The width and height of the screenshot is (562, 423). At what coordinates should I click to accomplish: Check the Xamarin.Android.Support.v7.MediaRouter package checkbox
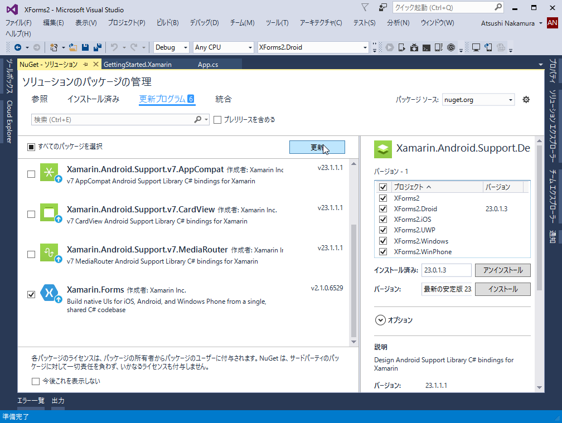(x=31, y=254)
